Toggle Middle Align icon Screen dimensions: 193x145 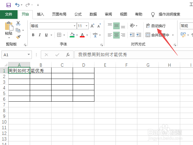pos(116,26)
